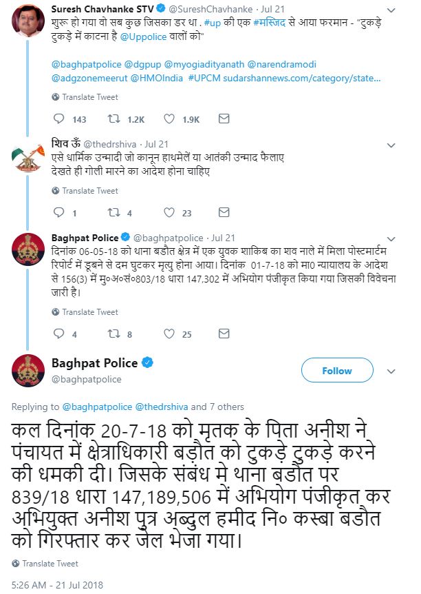The image size is (421, 594).
Task: Like Baghpat Police's Jul 21 tweet
Action: tap(169, 334)
